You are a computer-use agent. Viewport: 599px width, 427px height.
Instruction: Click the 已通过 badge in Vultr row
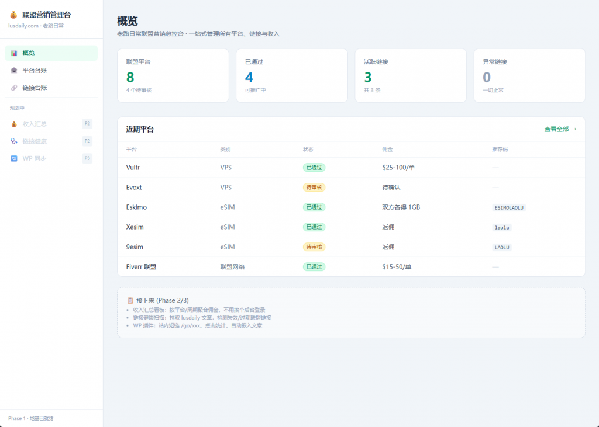point(314,168)
